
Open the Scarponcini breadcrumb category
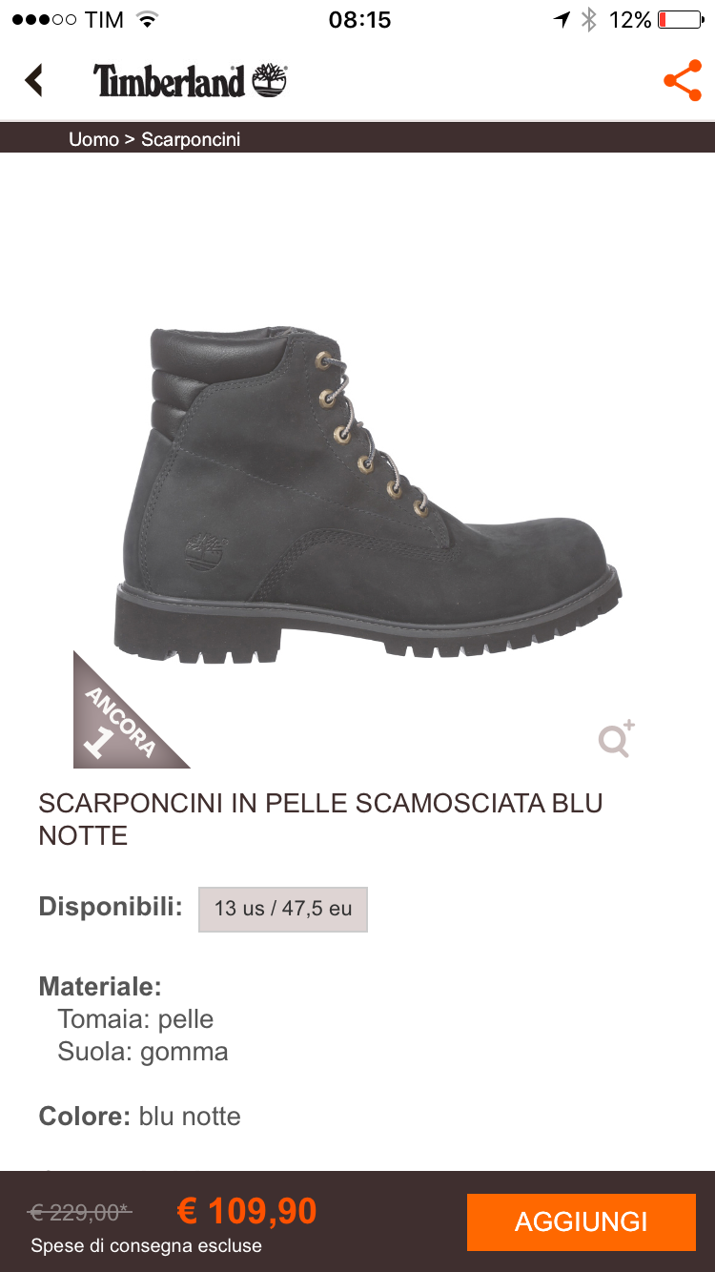tap(191, 139)
